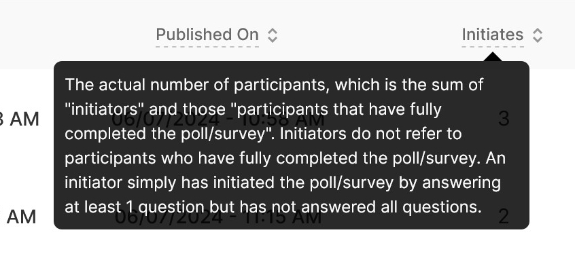575x279 pixels.
Task: Click the down arrow of Published On sorter
Action: point(273,40)
